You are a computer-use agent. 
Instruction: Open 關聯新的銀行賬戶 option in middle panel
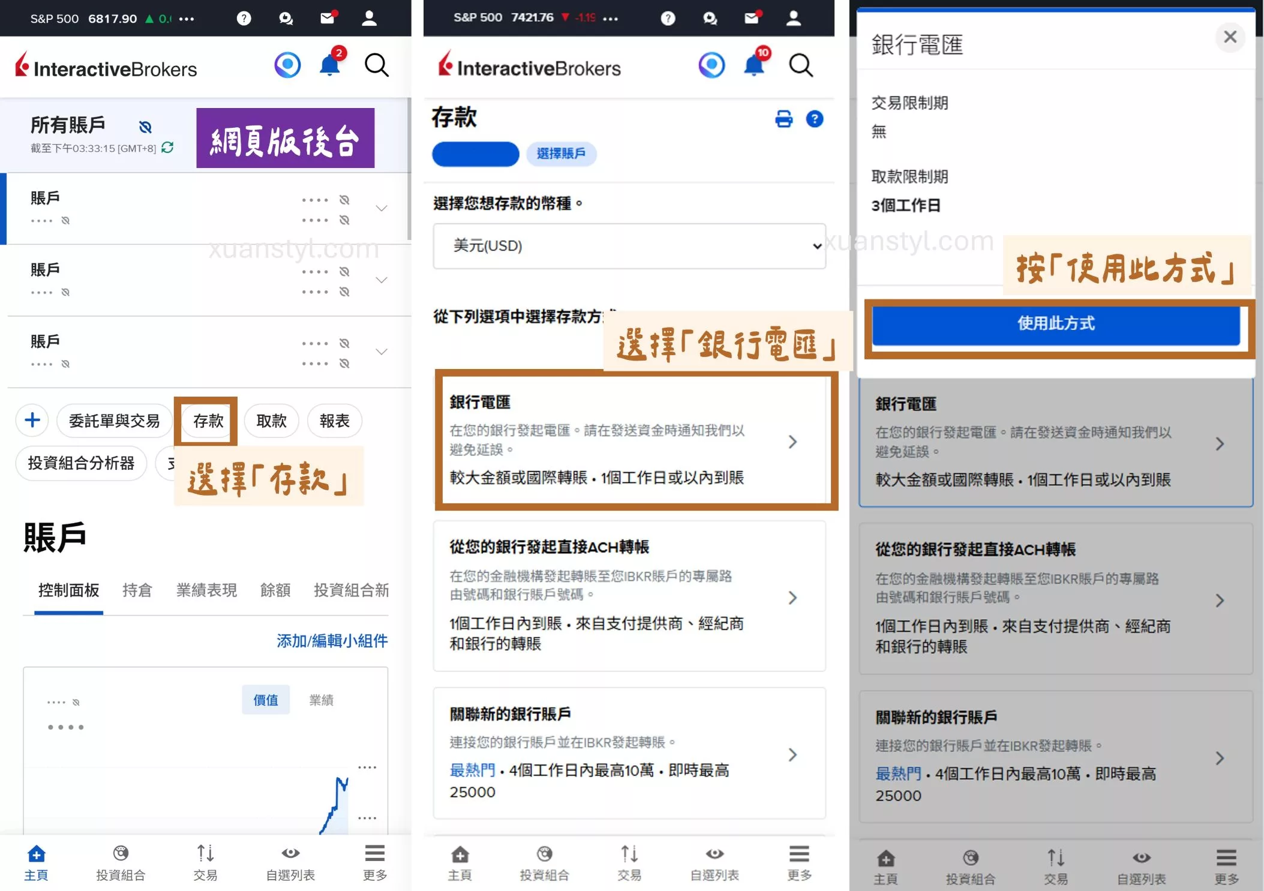click(629, 754)
